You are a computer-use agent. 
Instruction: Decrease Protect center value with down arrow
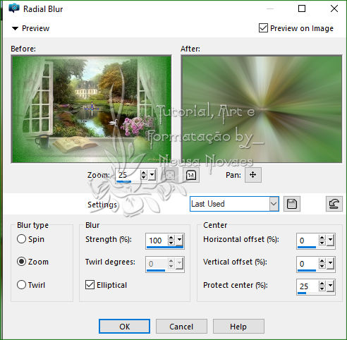(322, 289)
